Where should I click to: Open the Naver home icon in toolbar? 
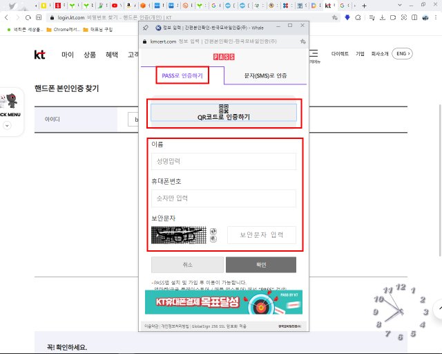39,17
